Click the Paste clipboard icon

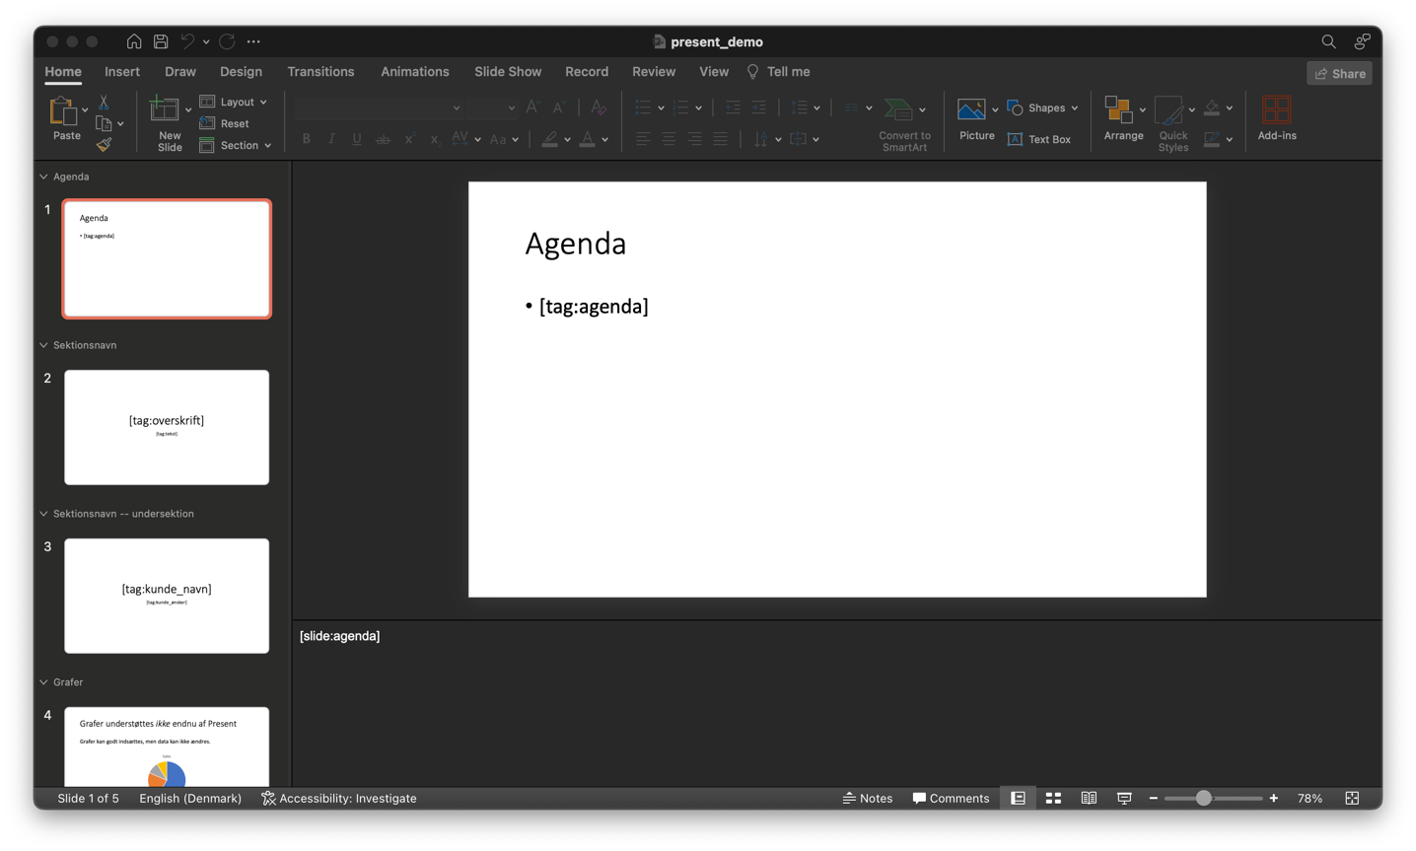tap(63, 111)
